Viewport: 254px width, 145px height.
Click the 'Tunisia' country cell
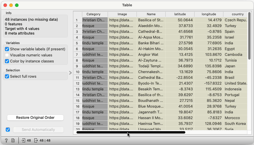point(235,60)
